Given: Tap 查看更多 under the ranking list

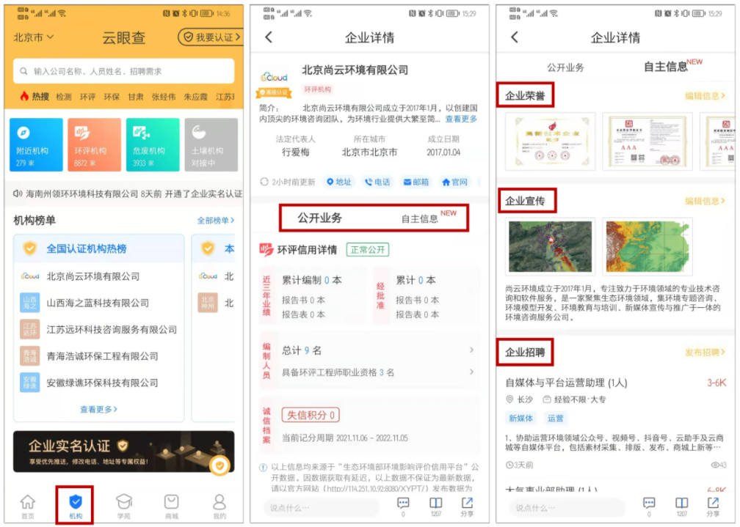Looking at the screenshot, I should tap(98, 409).
